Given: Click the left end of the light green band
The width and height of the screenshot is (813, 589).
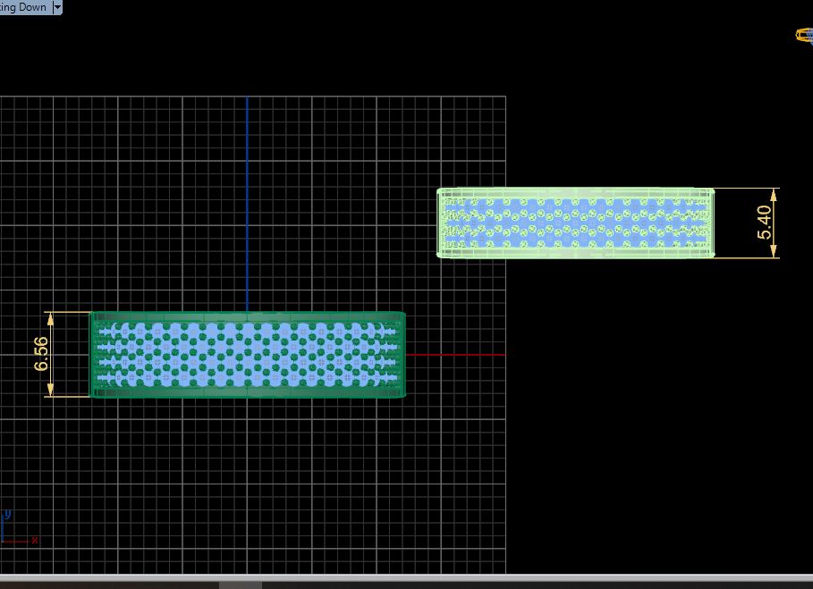Looking at the screenshot, I should point(441,223).
